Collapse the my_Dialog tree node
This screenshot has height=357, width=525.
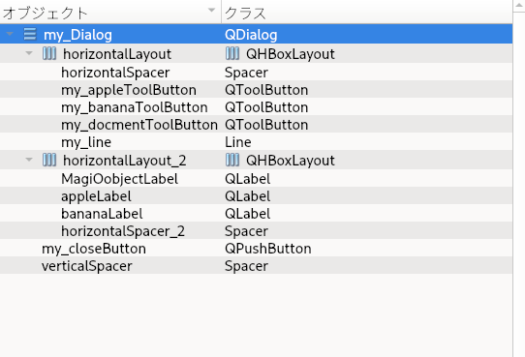[x=10, y=34]
